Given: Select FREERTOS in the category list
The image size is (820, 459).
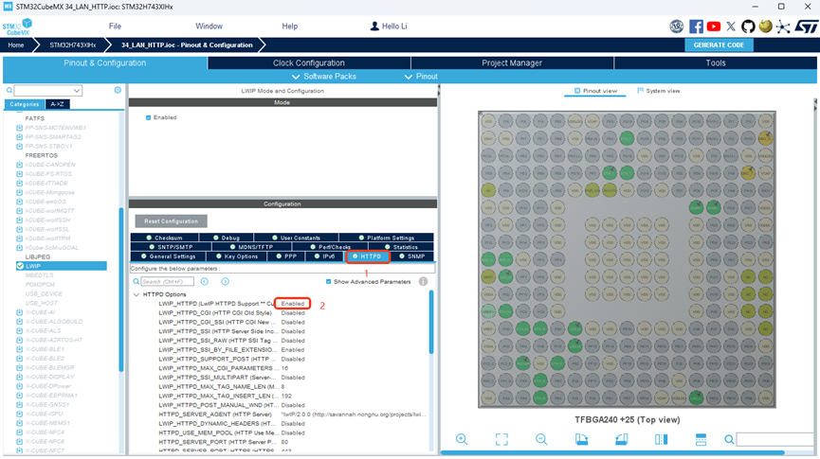Looking at the screenshot, I should [x=42, y=155].
